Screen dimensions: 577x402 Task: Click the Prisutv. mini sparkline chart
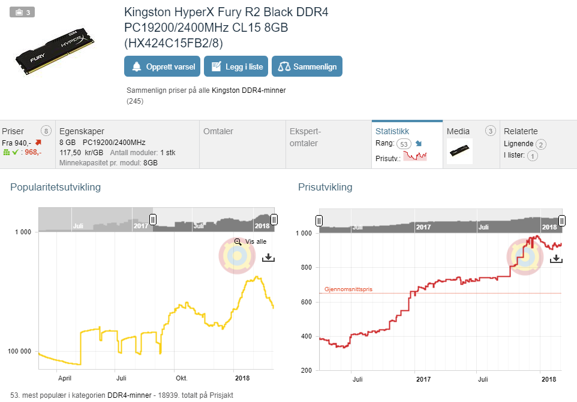click(x=415, y=156)
